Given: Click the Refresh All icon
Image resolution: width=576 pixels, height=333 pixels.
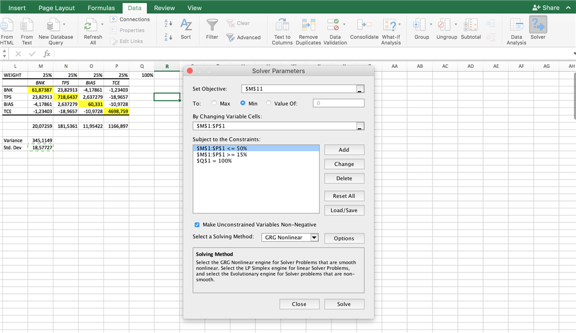Looking at the screenshot, I should [90, 26].
